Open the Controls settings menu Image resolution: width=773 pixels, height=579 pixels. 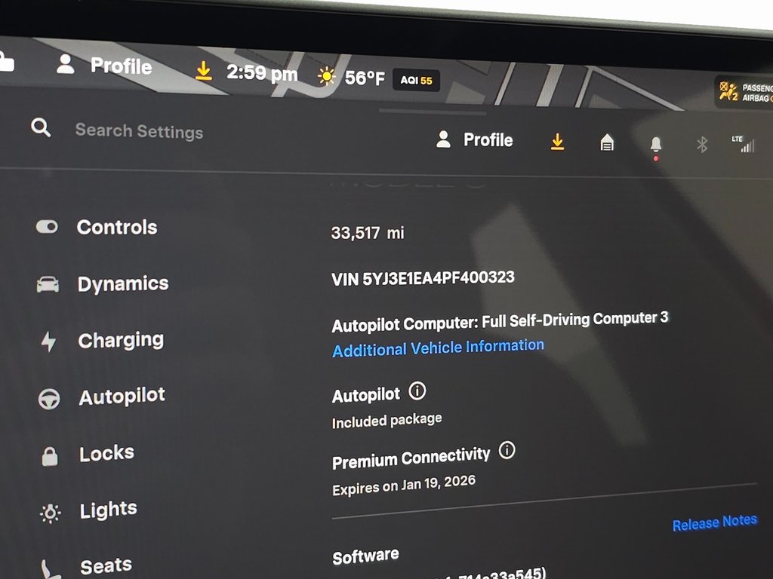(x=117, y=227)
